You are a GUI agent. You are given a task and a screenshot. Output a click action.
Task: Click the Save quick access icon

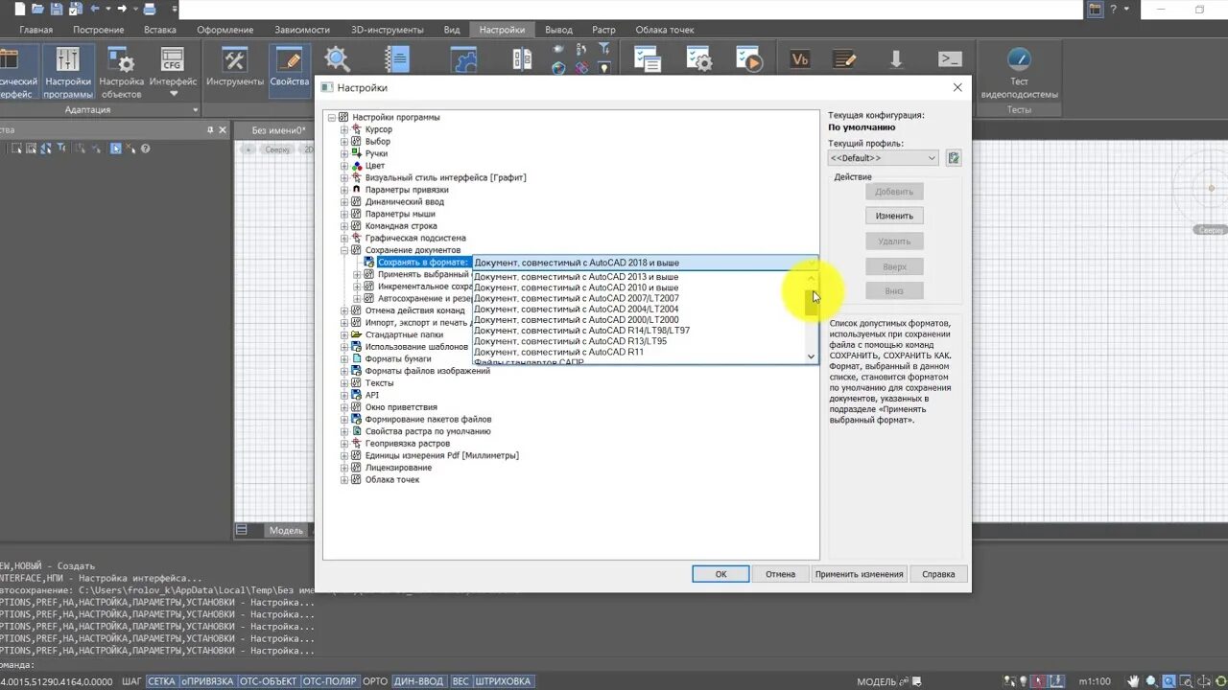(57, 9)
